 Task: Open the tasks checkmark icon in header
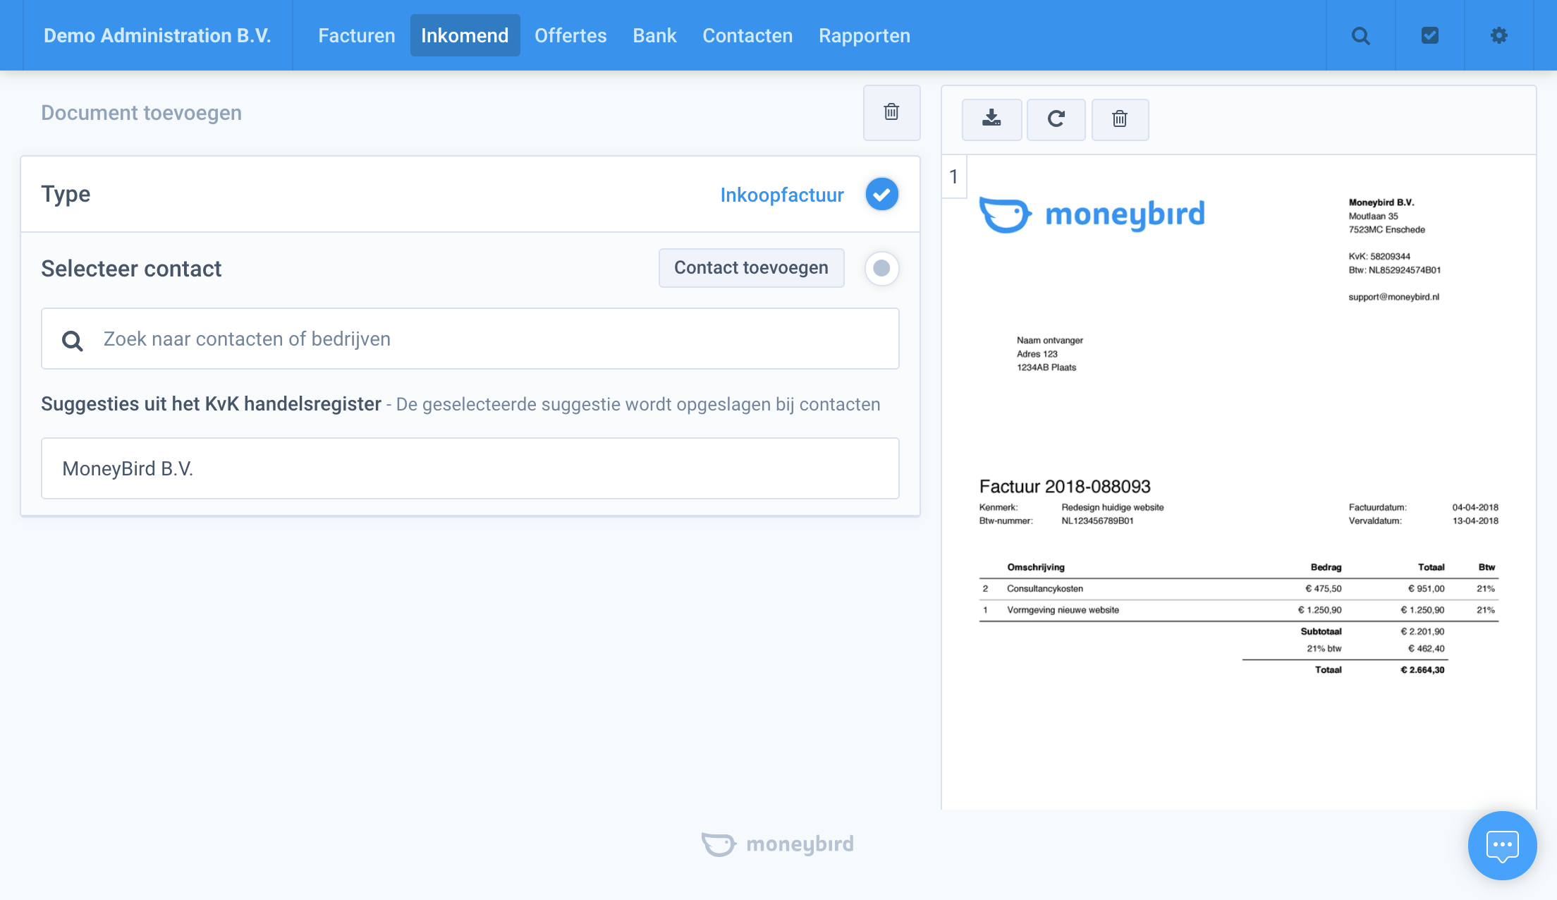(x=1429, y=35)
